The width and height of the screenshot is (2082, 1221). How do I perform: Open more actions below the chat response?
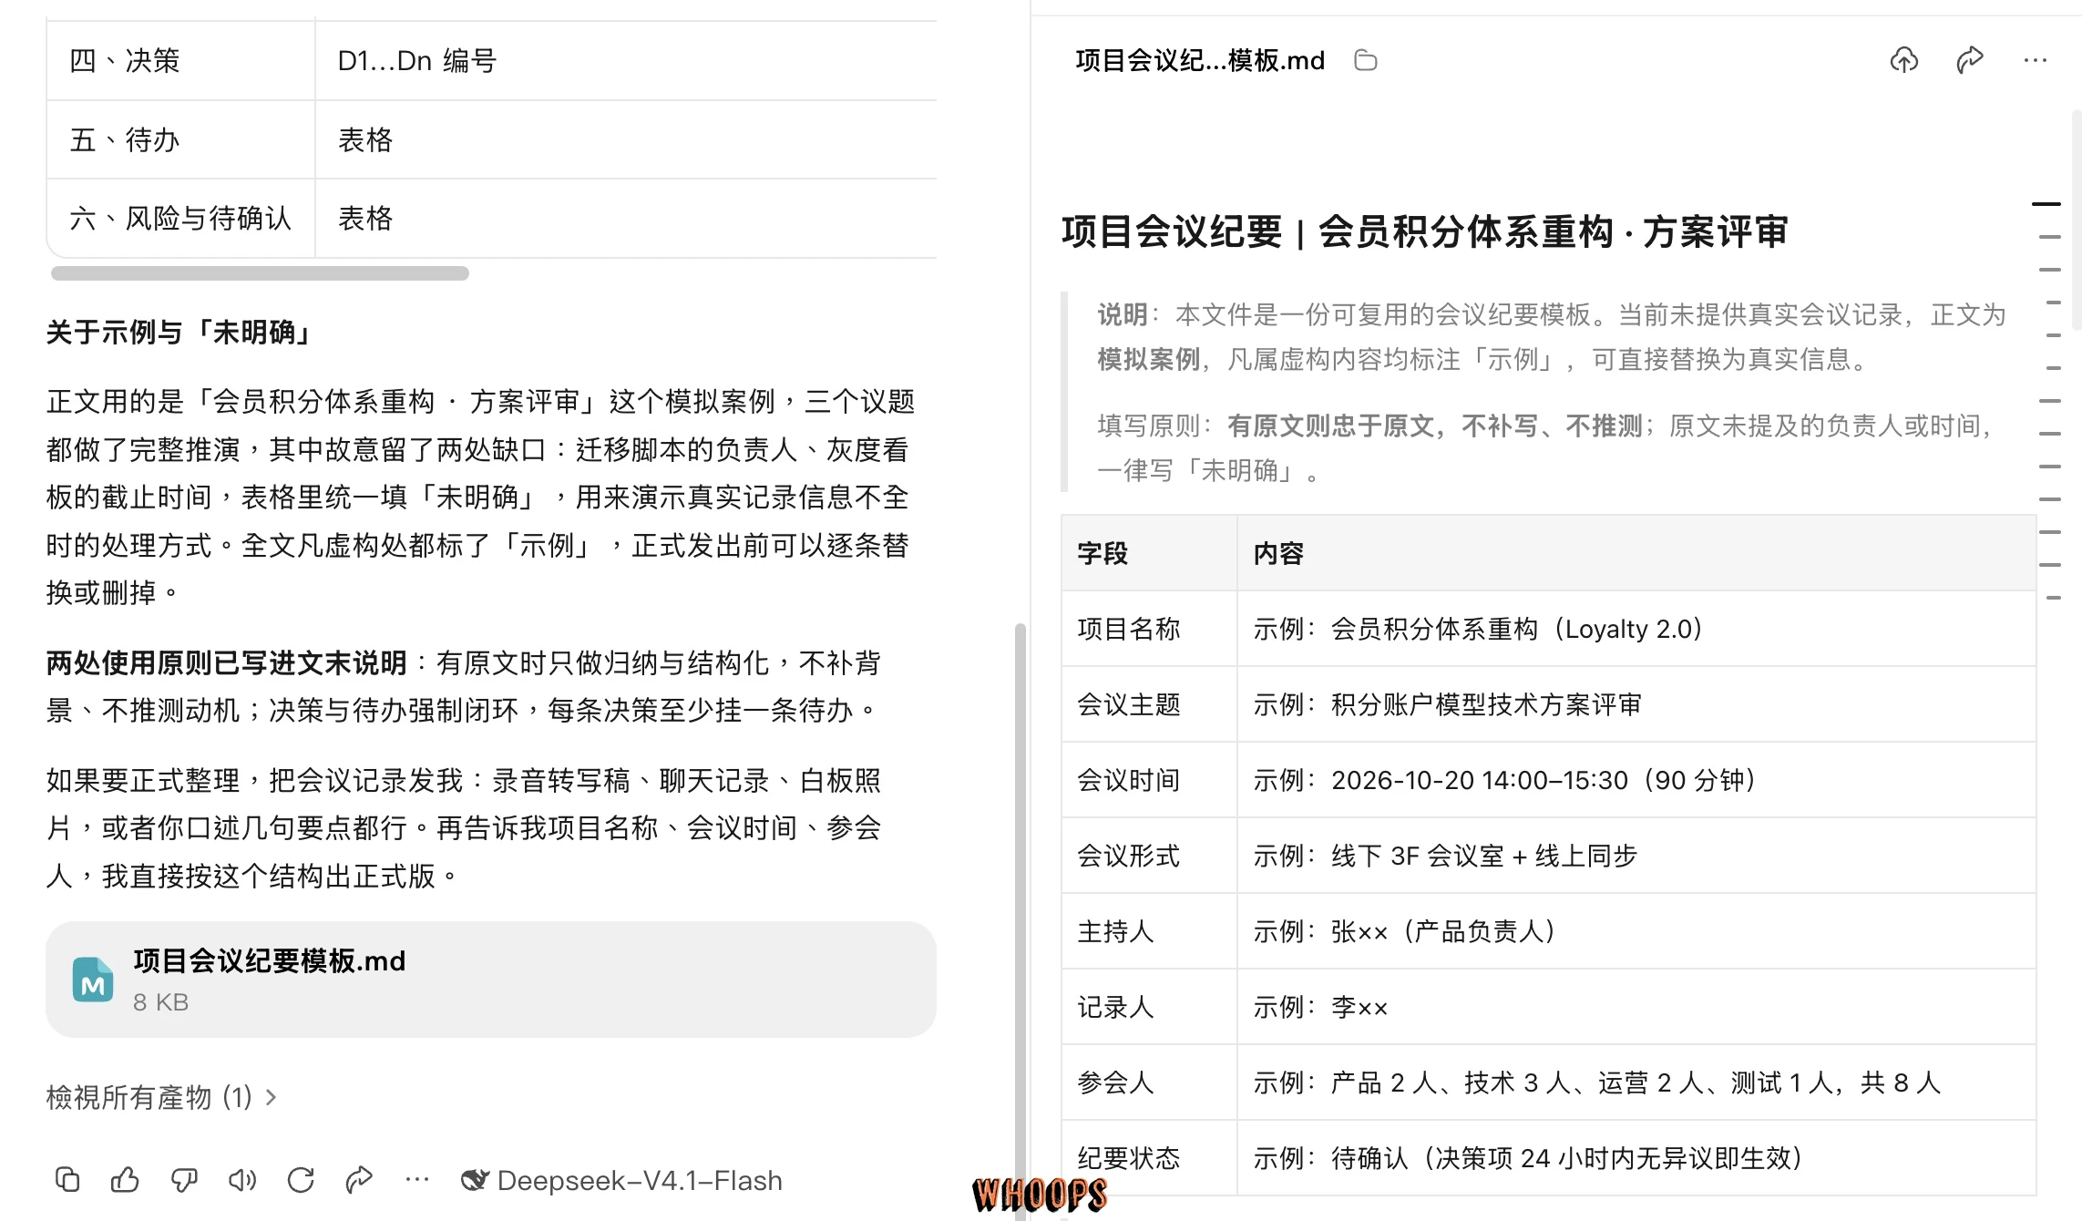417,1180
